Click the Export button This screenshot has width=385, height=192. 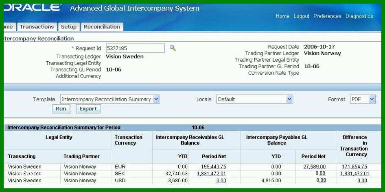click(x=88, y=109)
